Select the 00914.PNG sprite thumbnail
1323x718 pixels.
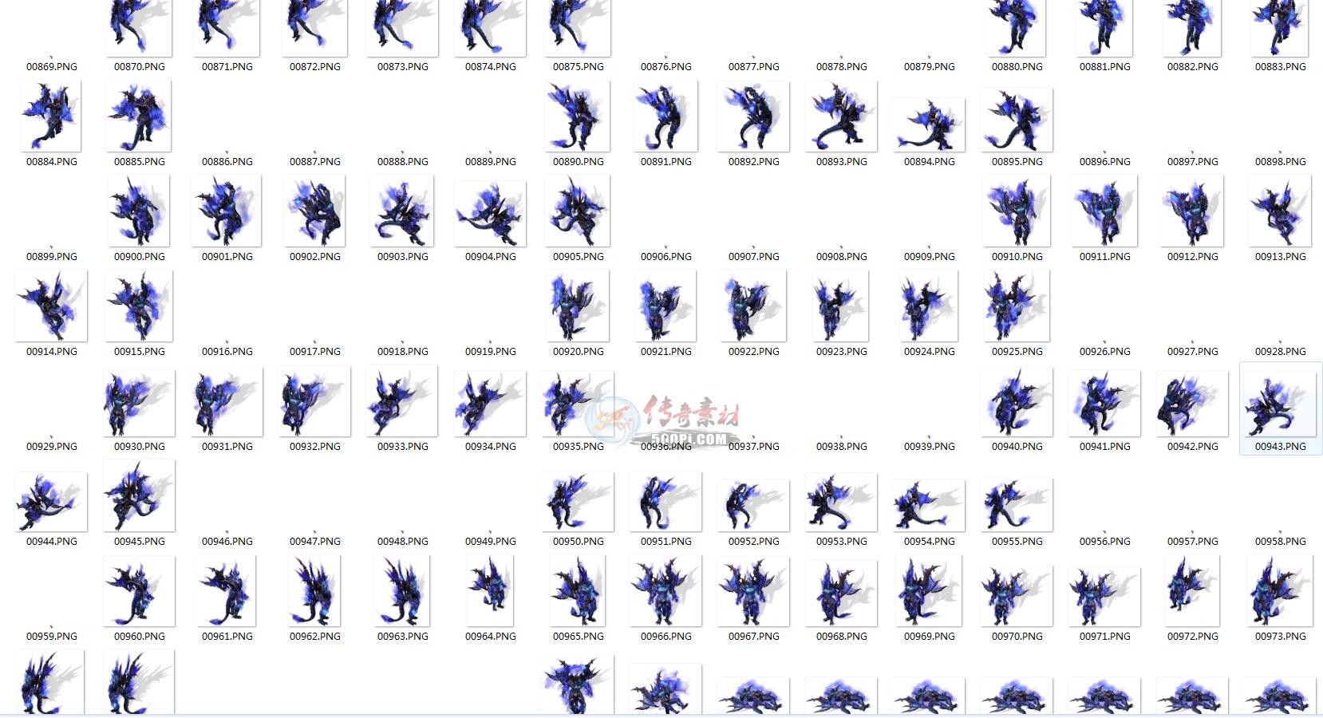[51, 306]
